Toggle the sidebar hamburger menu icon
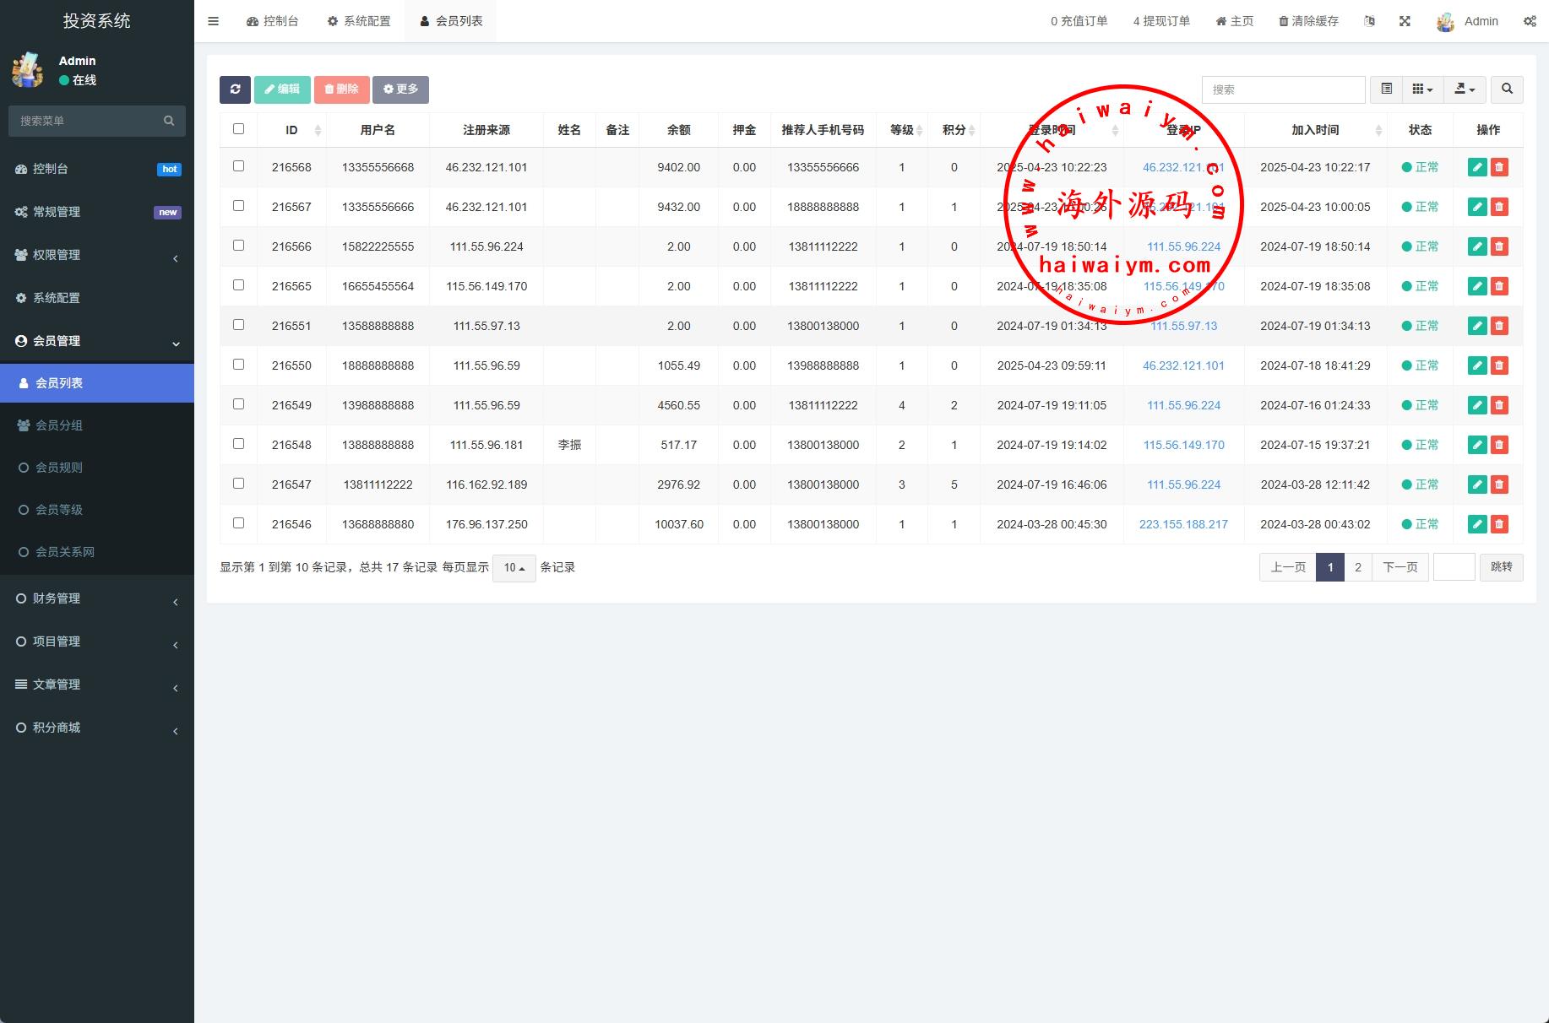1549x1023 pixels. tap(214, 21)
